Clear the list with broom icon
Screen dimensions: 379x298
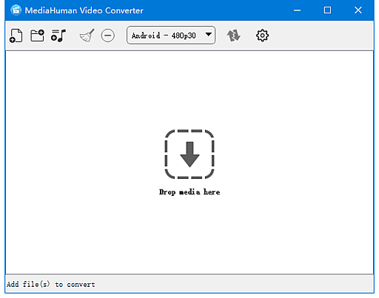pyautogui.click(x=87, y=35)
